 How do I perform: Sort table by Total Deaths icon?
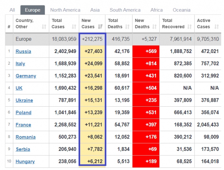coord(127,27)
